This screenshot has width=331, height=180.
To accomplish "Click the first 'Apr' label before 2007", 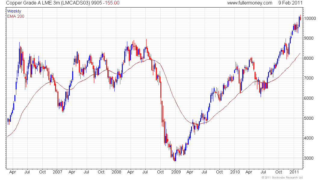I will (13, 172).
